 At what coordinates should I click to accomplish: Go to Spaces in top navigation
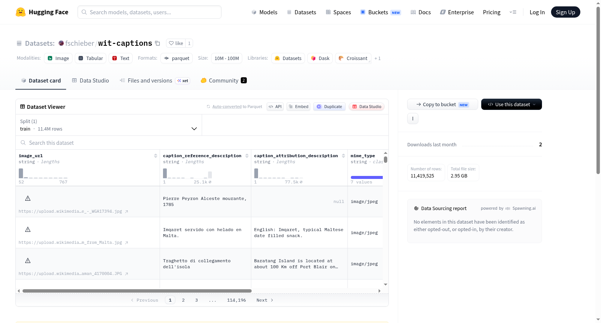click(338, 12)
